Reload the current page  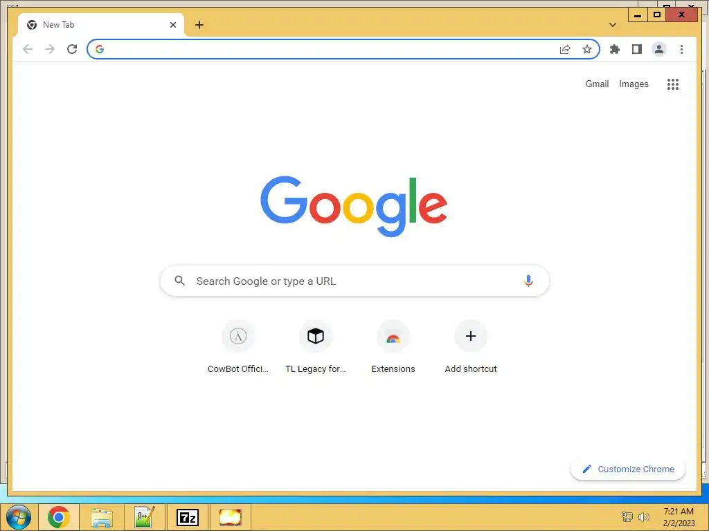click(72, 49)
